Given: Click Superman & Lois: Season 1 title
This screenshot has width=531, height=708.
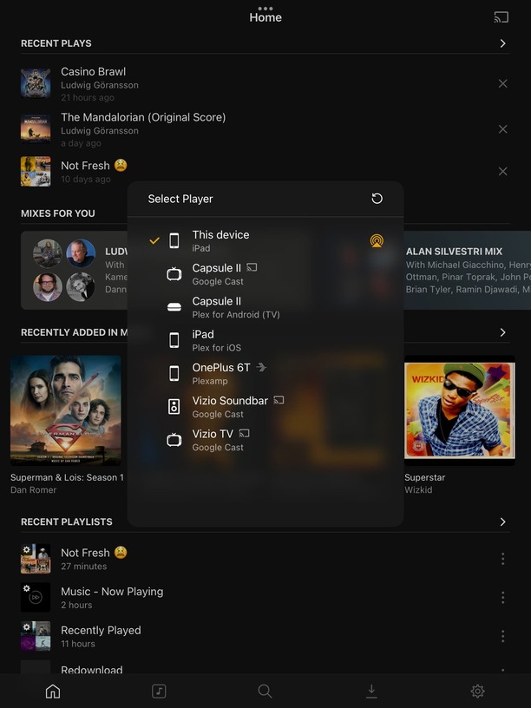Looking at the screenshot, I should click(x=67, y=477).
